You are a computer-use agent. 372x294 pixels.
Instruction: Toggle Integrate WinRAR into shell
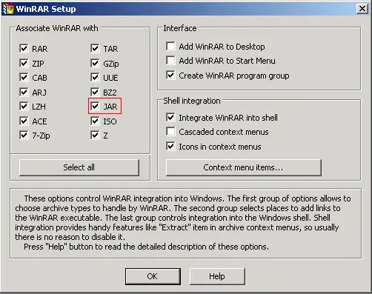click(x=170, y=117)
